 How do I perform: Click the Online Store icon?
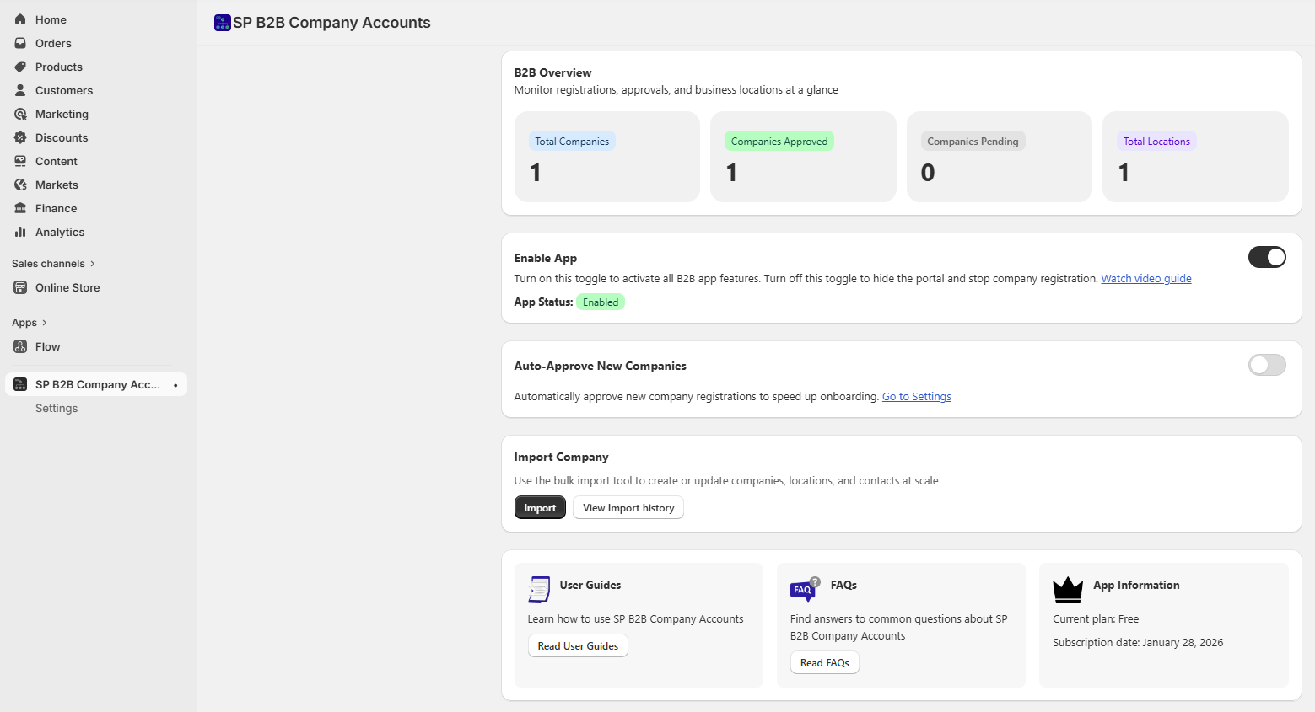point(20,287)
